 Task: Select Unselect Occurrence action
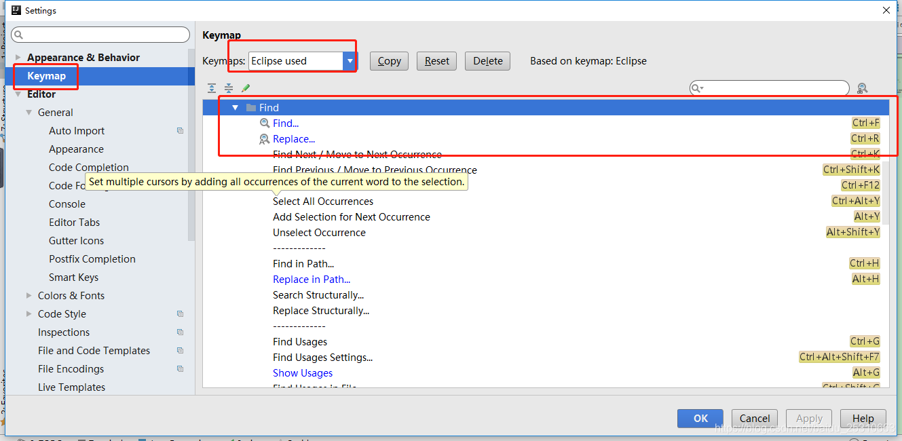(319, 233)
